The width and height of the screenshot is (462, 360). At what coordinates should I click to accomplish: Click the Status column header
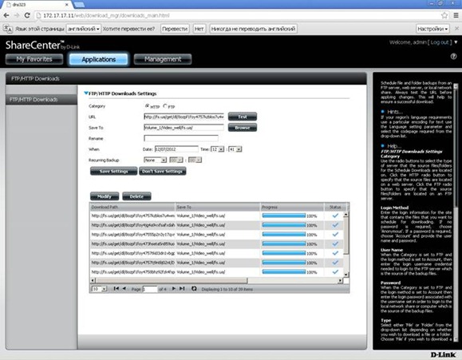point(335,208)
